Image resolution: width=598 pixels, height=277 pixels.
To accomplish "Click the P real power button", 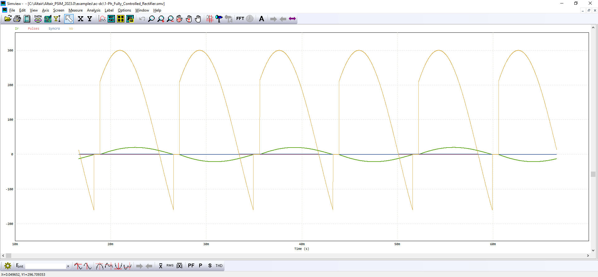I will pos(200,266).
